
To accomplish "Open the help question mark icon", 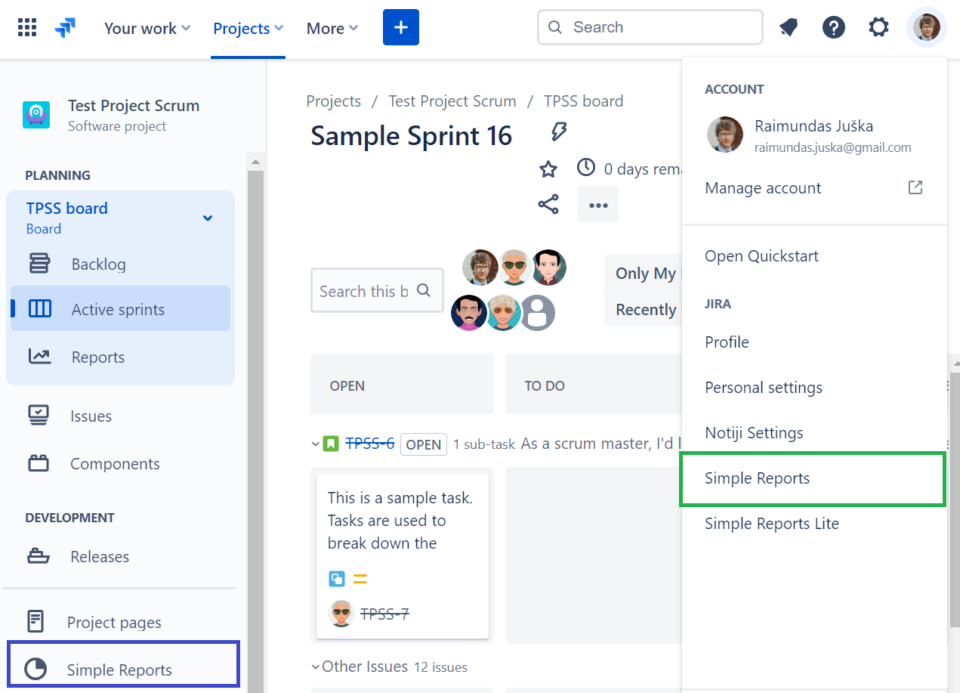I will click(833, 28).
